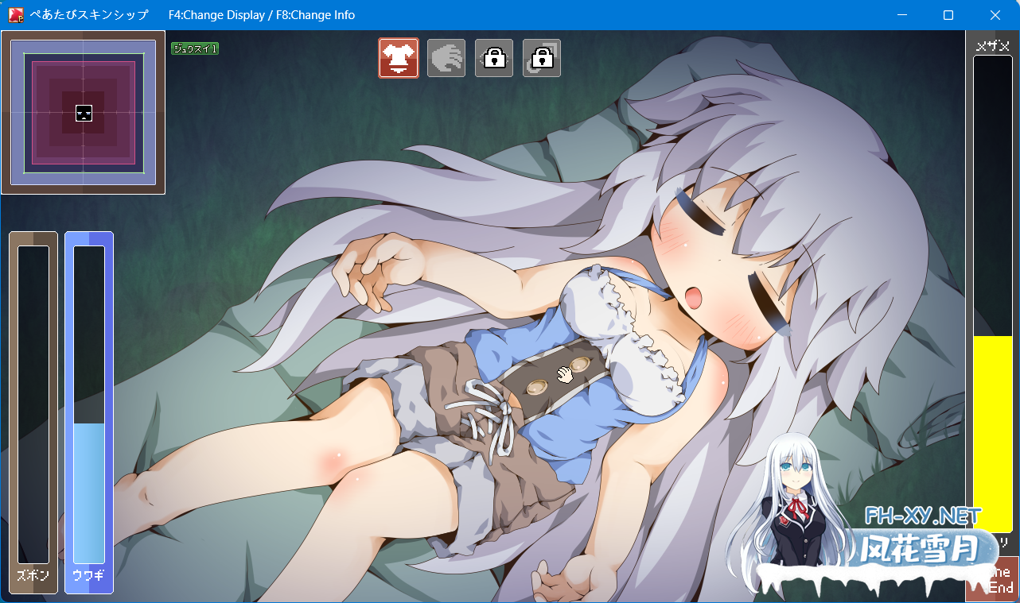
Task: Minimize the game window
Action: [x=901, y=15]
